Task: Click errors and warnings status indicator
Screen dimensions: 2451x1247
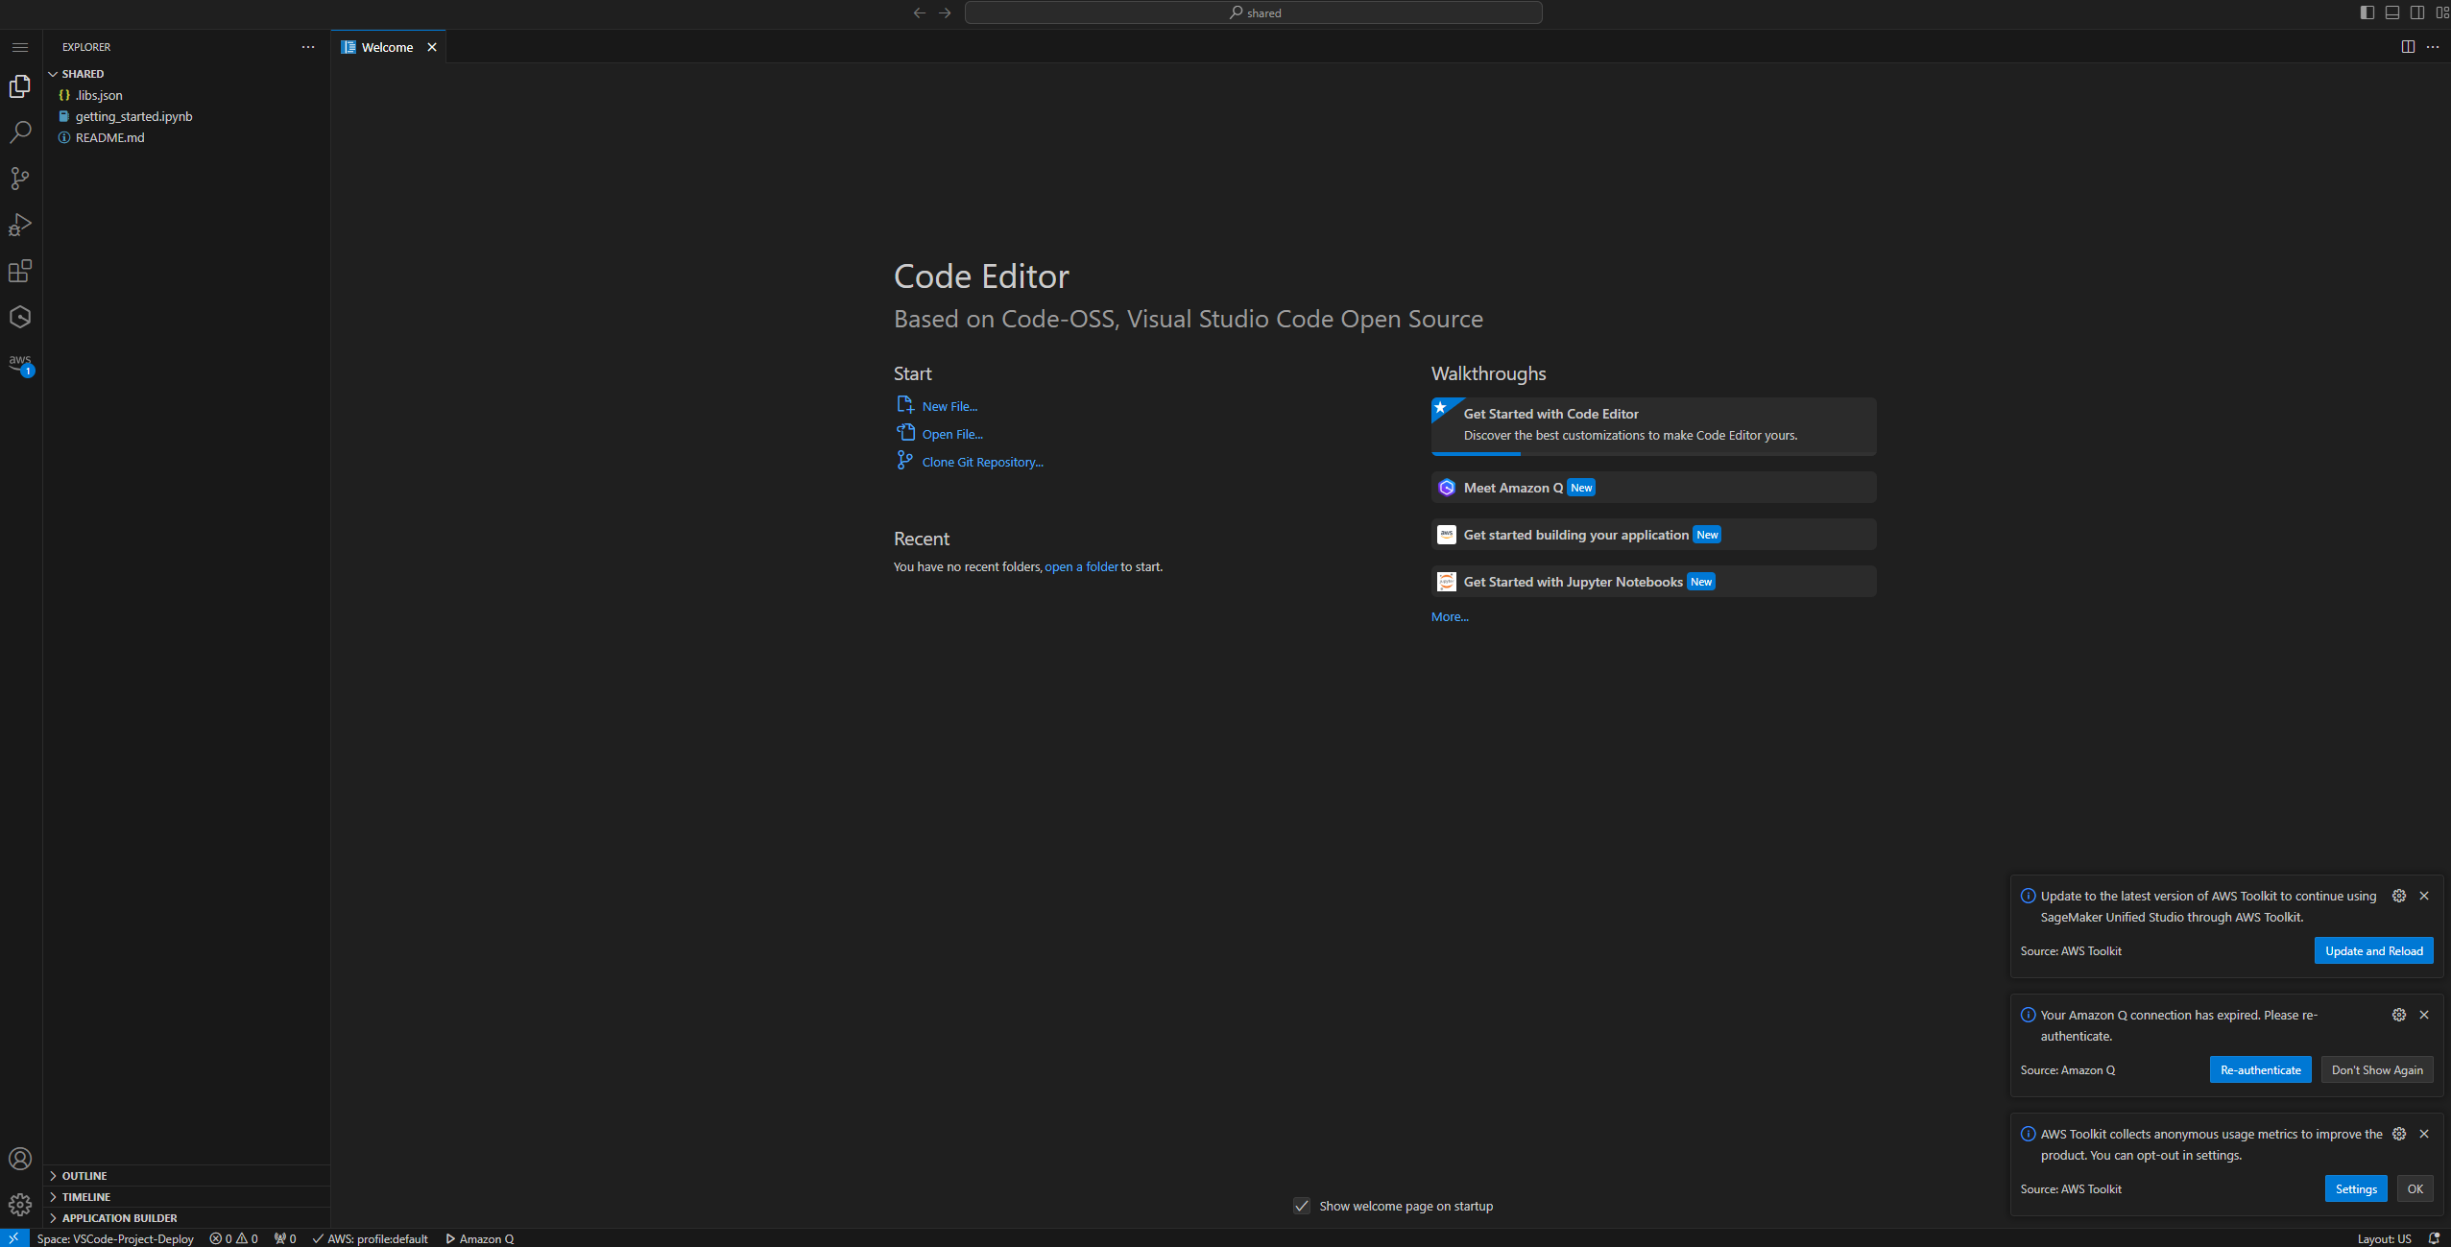Action: coord(234,1238)
